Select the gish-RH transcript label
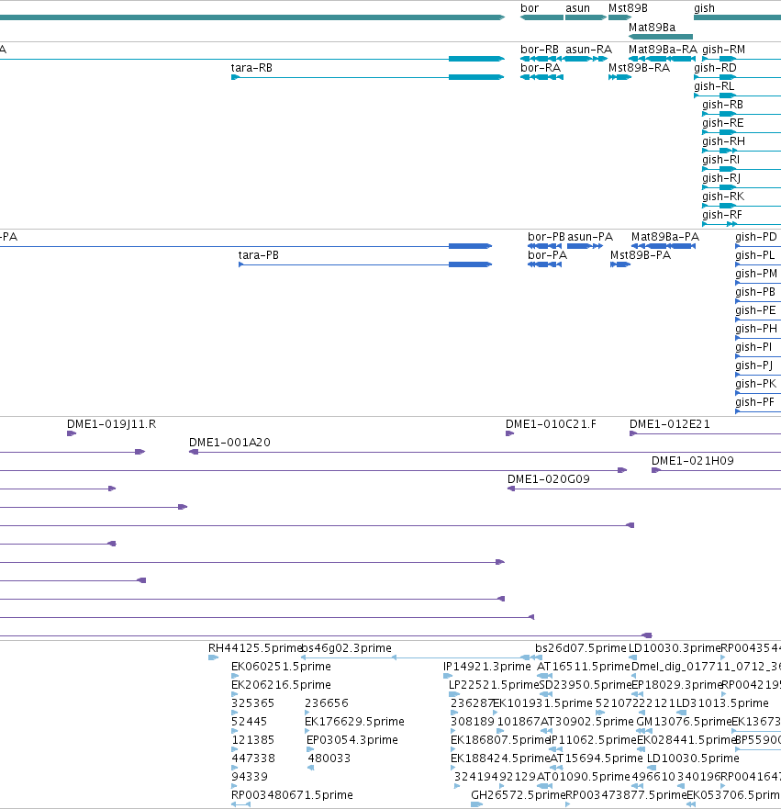 tap(724, 141)
